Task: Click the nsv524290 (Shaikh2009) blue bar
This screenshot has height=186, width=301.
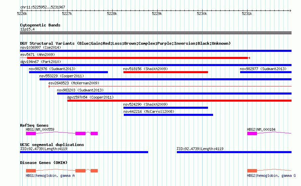Action: click(166, 108)
